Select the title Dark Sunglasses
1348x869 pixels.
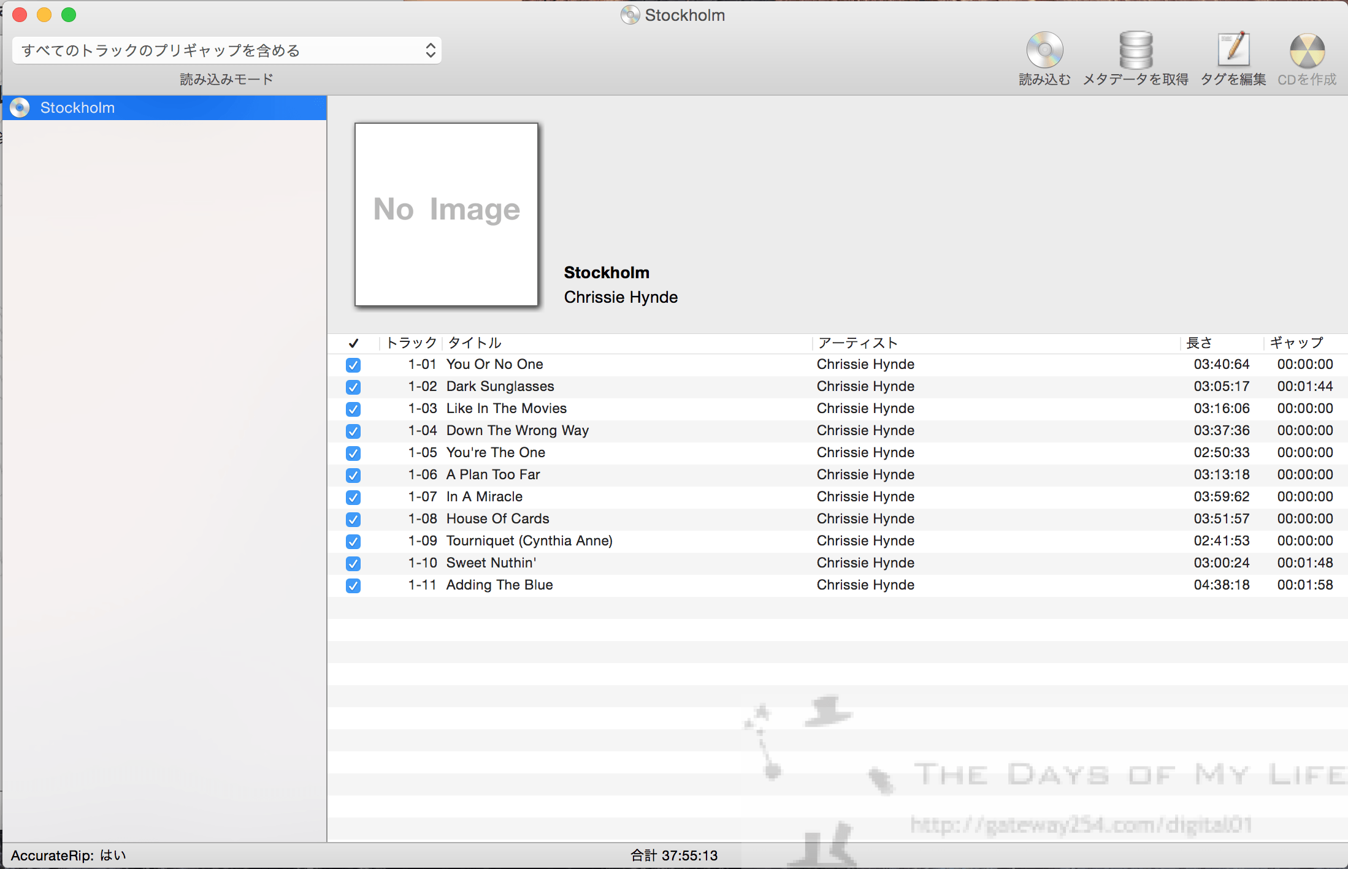[x=500, y=386]
